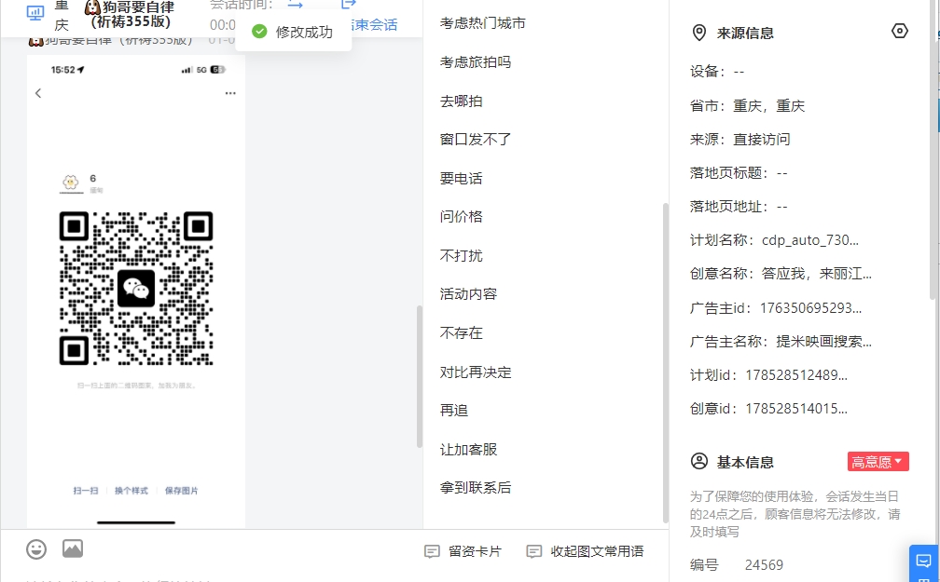This screenshot has height=582, width=940.
Task: Choose the 拿到联系后 quick reply
Action: pyautogui.click(x=476, y=488)
